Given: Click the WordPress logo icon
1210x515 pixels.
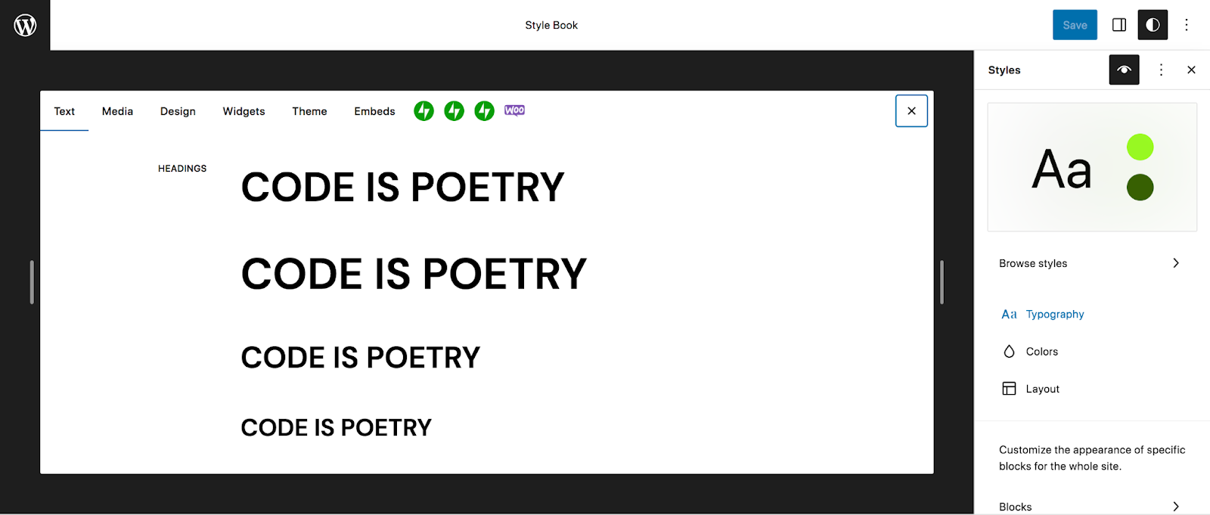Looking at the screenshot, I should click(25, 25).
